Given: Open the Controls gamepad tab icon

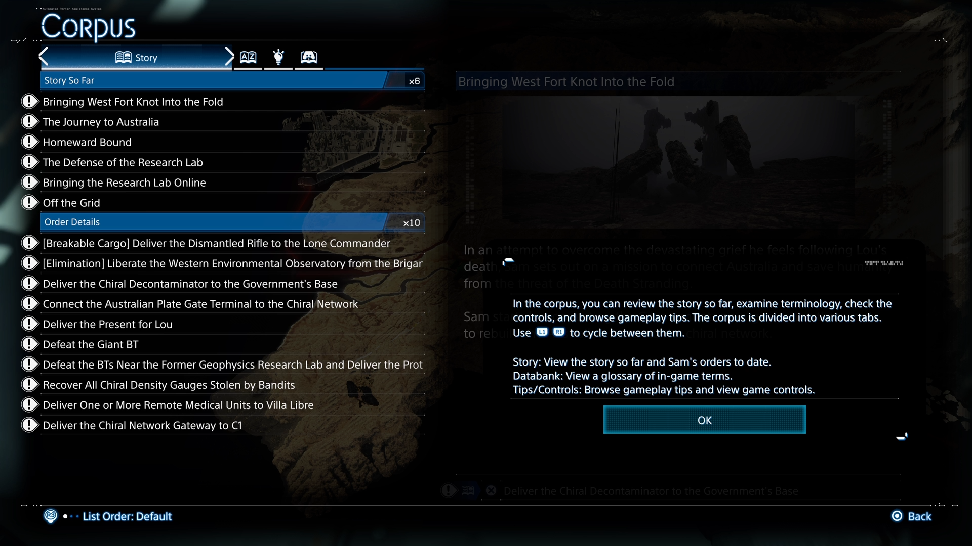Looking at the screenshot, I should coord(309,57).
